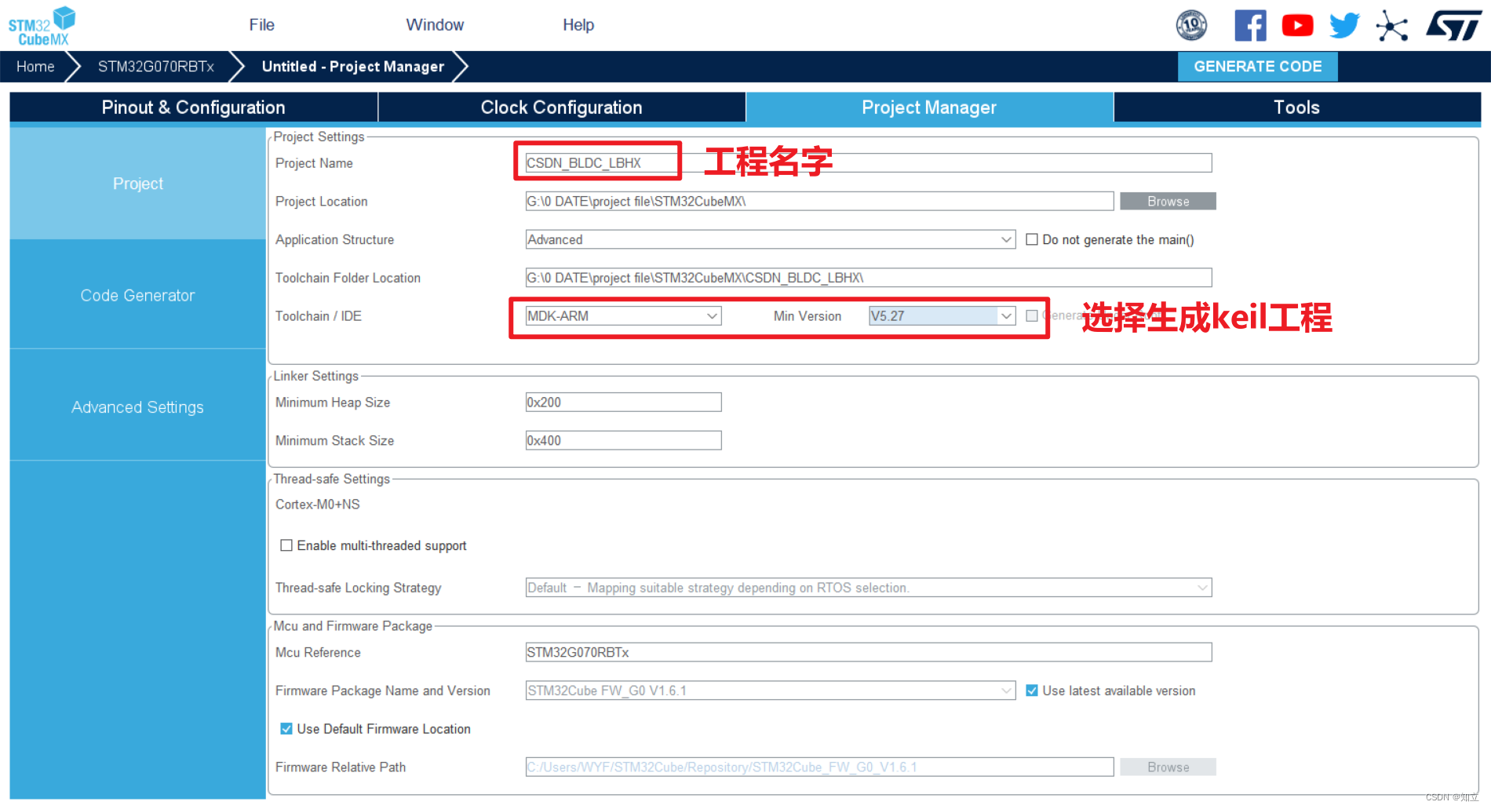This screenshot has width=1491, height=809.
Task: Click the STM32CubeMX logo icon
Action: [42, 25]
